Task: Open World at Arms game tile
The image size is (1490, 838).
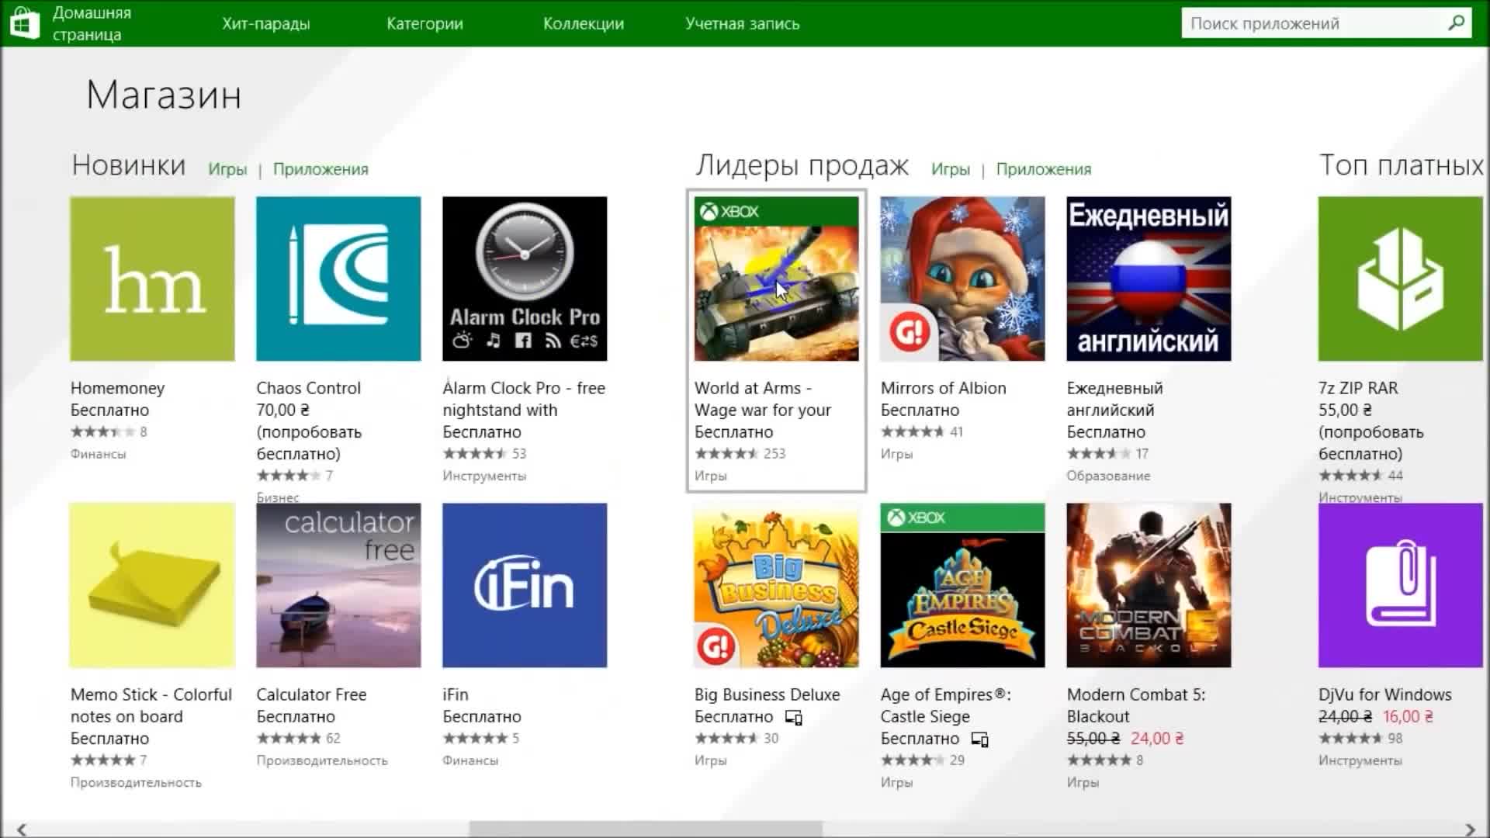Action: point(776,279)
